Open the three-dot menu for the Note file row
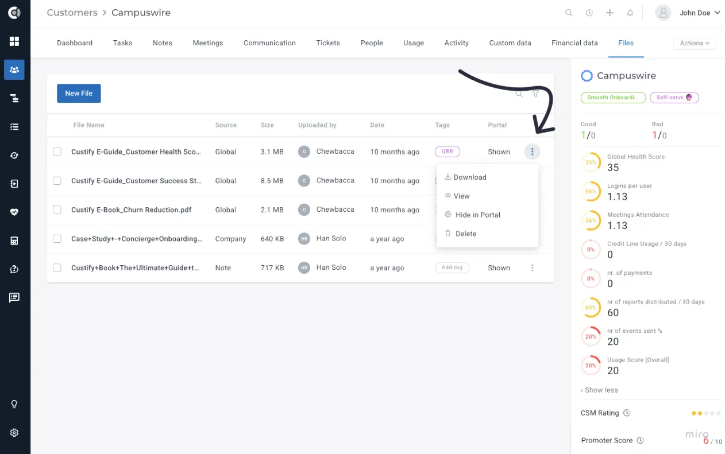 [x=532, y=268]
